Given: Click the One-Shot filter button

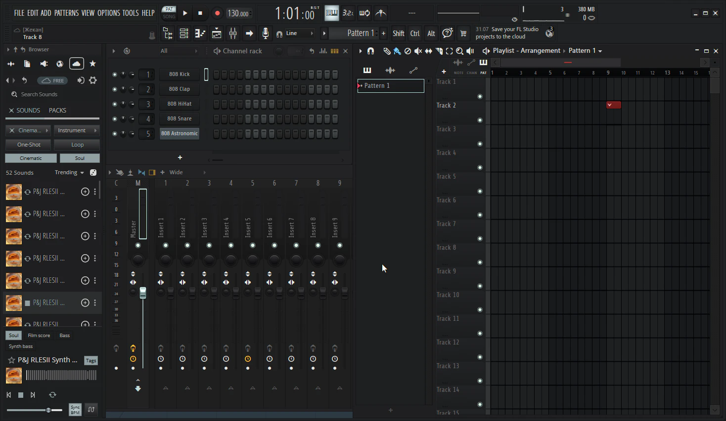Looking at the screenshot, I should (29, 145).
